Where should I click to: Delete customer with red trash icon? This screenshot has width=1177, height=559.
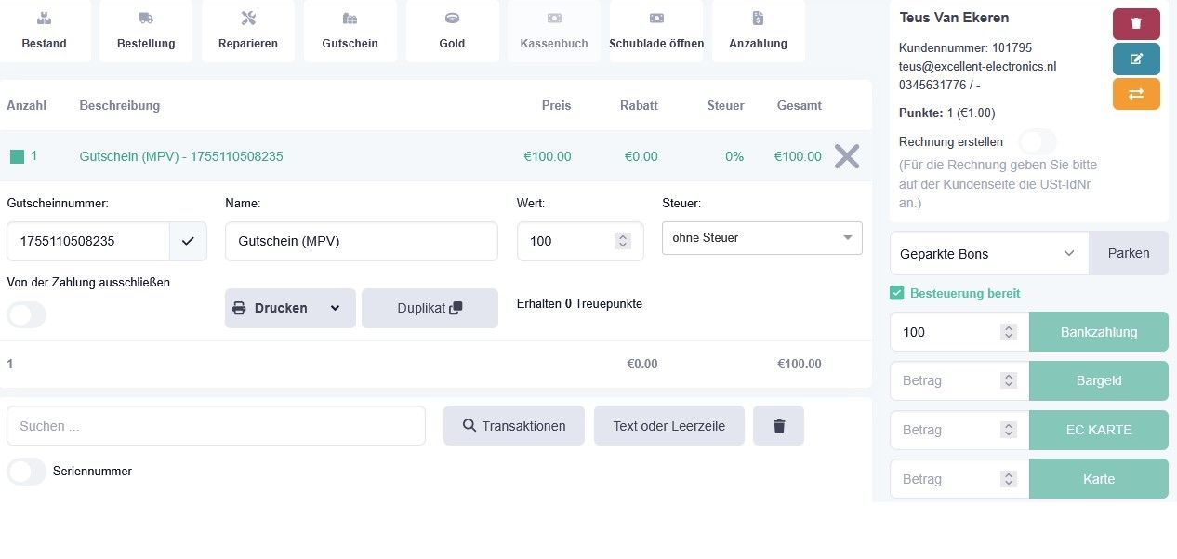[x=1136, y=23]
